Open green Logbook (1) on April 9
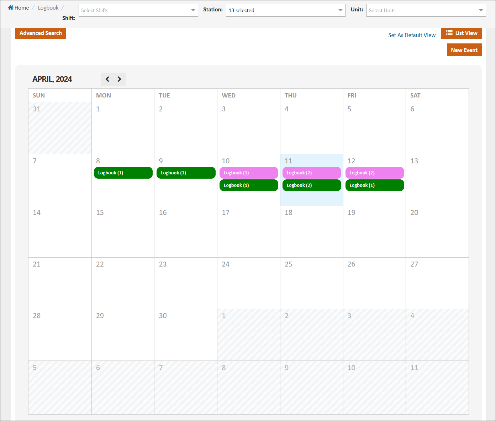Image resolution: width=496 pixels, height=421 pixels. click(186, 173)
